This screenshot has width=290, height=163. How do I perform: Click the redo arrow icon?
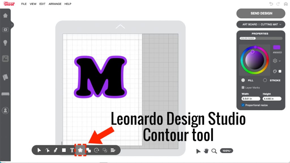[278, 4]
